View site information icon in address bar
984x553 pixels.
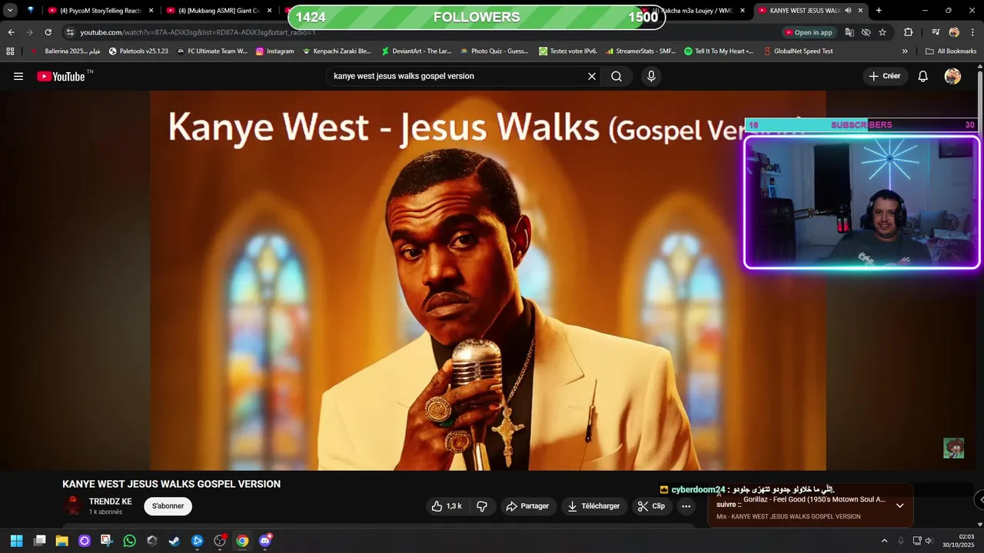(x=70, y=32)
